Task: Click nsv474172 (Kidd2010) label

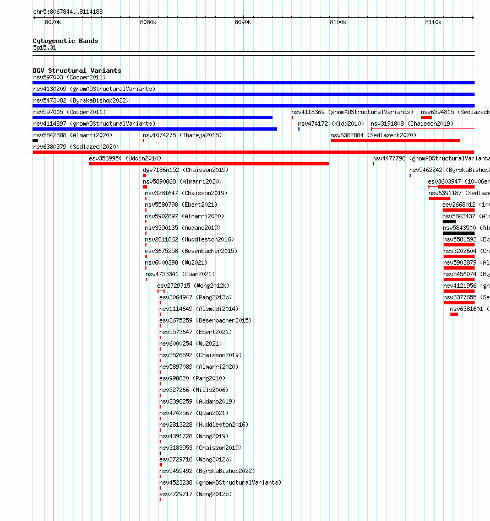Action: pos(331,124)
